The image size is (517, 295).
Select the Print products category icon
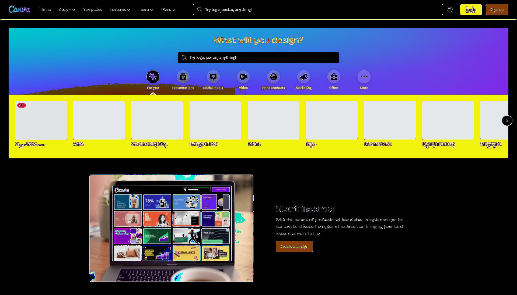(274, 77)
